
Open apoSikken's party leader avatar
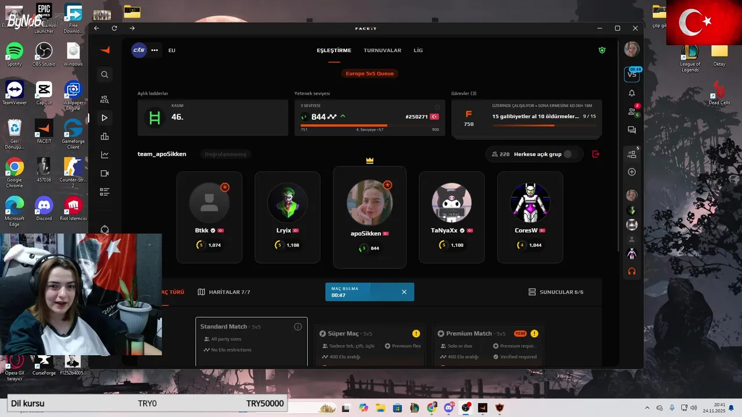[370, 202]
